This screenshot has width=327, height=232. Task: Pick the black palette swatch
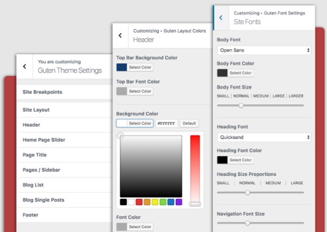tap(123, 202)
